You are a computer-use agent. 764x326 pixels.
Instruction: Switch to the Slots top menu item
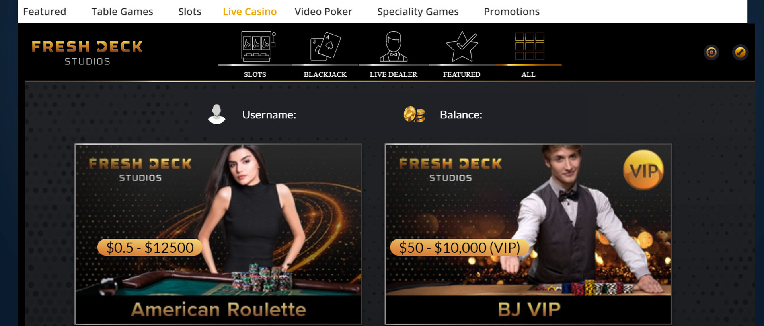(190, 12)
